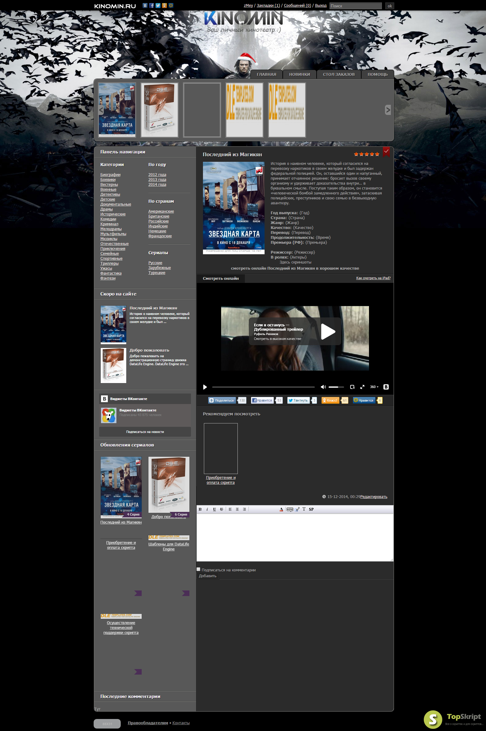Open zMey profile link
Image resolution: width=486 pixels, height=731 pixels.
(x=248, y=6)
